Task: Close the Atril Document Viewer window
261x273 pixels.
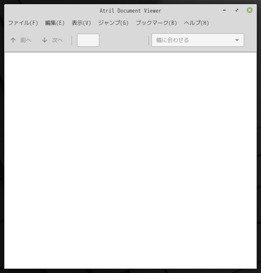Action: point(250,10)
